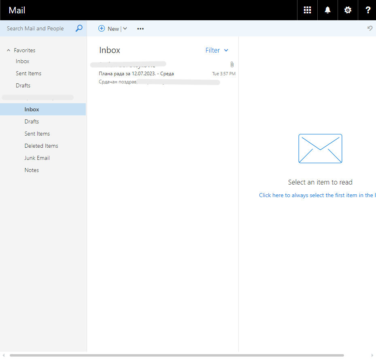
Task: Click the Tue 3:57 PM timestamp
Action: pos(224,74)
